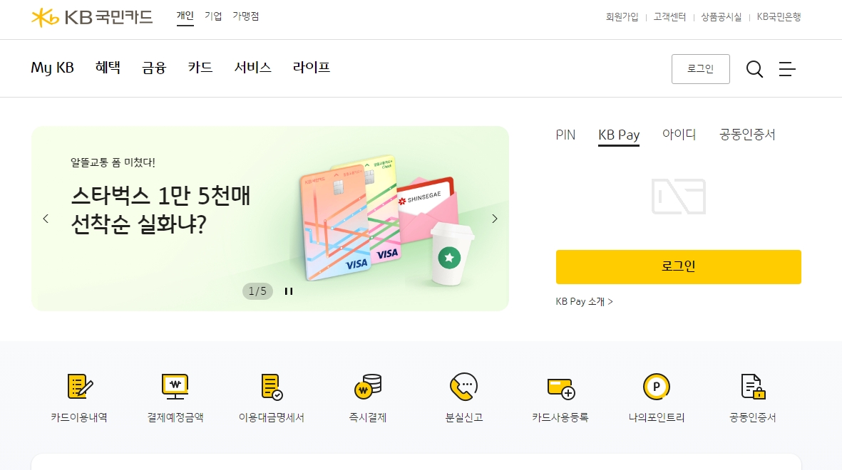Go back to the previous banner
Image resolution: width=842 pixels, height=470 pixels.
point(46,219)
